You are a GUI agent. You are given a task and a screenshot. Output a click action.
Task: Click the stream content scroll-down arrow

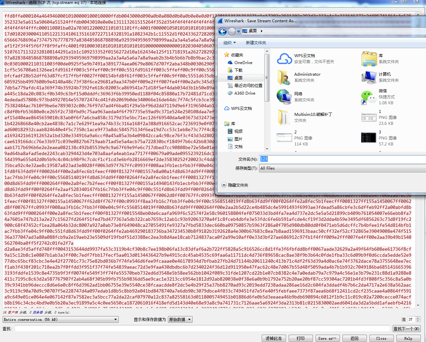(x=418, y=305)
